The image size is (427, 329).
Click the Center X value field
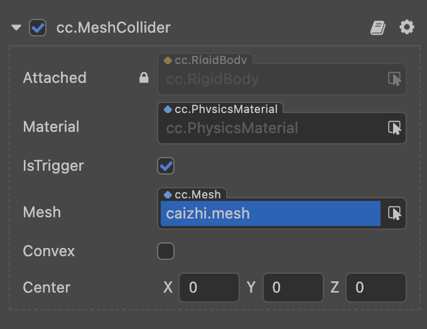pos(208,288)
